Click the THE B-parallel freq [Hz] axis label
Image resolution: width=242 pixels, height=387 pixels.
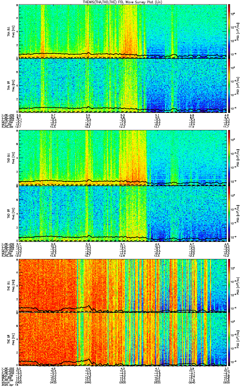[13, 340]
